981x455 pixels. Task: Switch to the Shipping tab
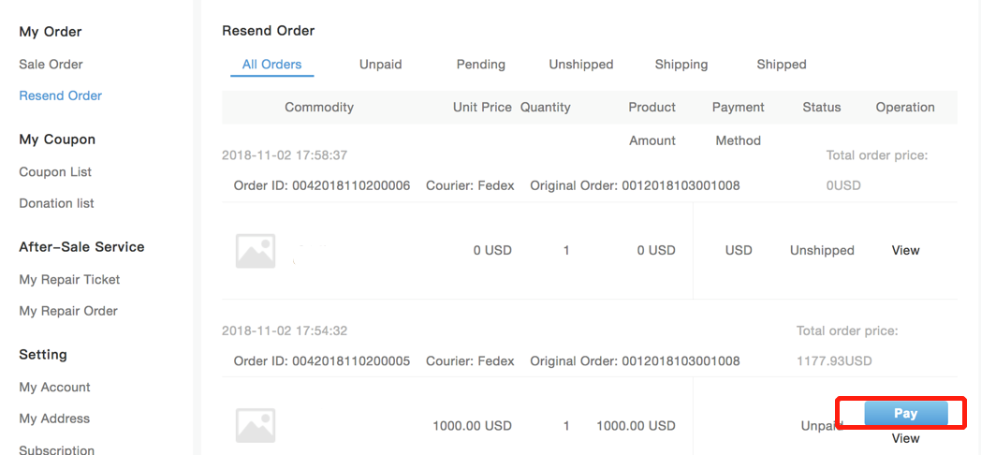click(x=681, y=65)
